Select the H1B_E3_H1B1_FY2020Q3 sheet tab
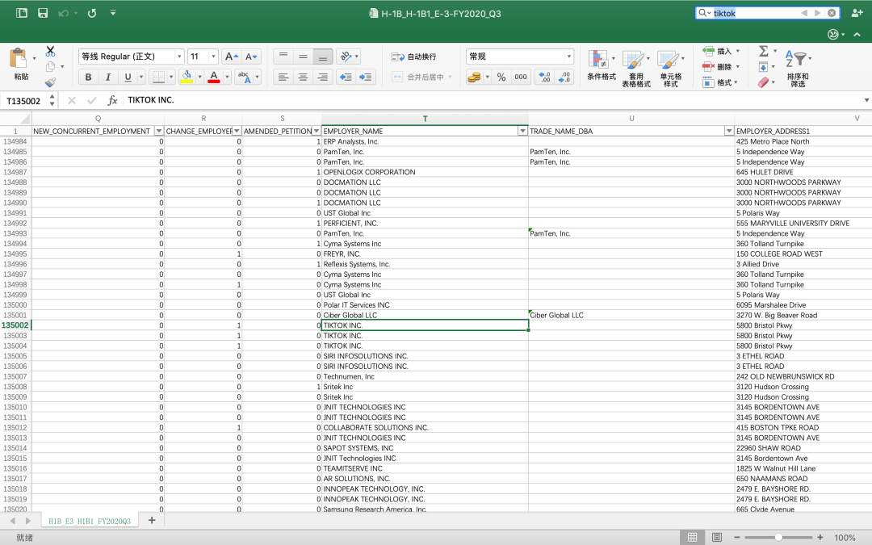 [x=89, y=521]
